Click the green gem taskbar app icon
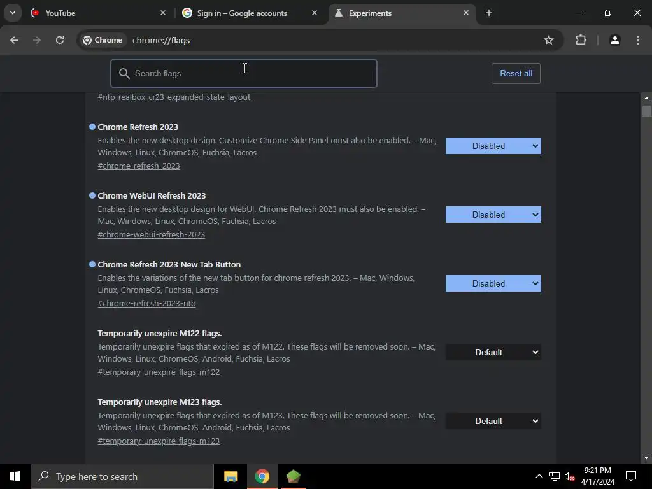The width and height of the screenshot is (652, 489). point(293,476)
